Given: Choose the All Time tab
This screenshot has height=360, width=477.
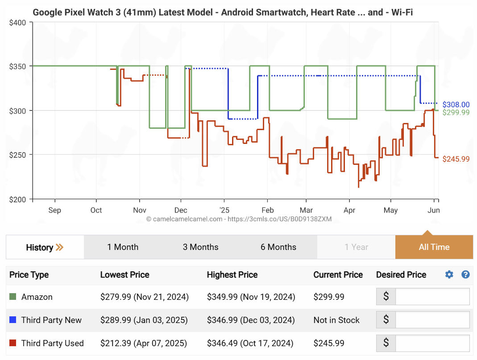Looking at the screenshot, I should [x=434, y=247].
